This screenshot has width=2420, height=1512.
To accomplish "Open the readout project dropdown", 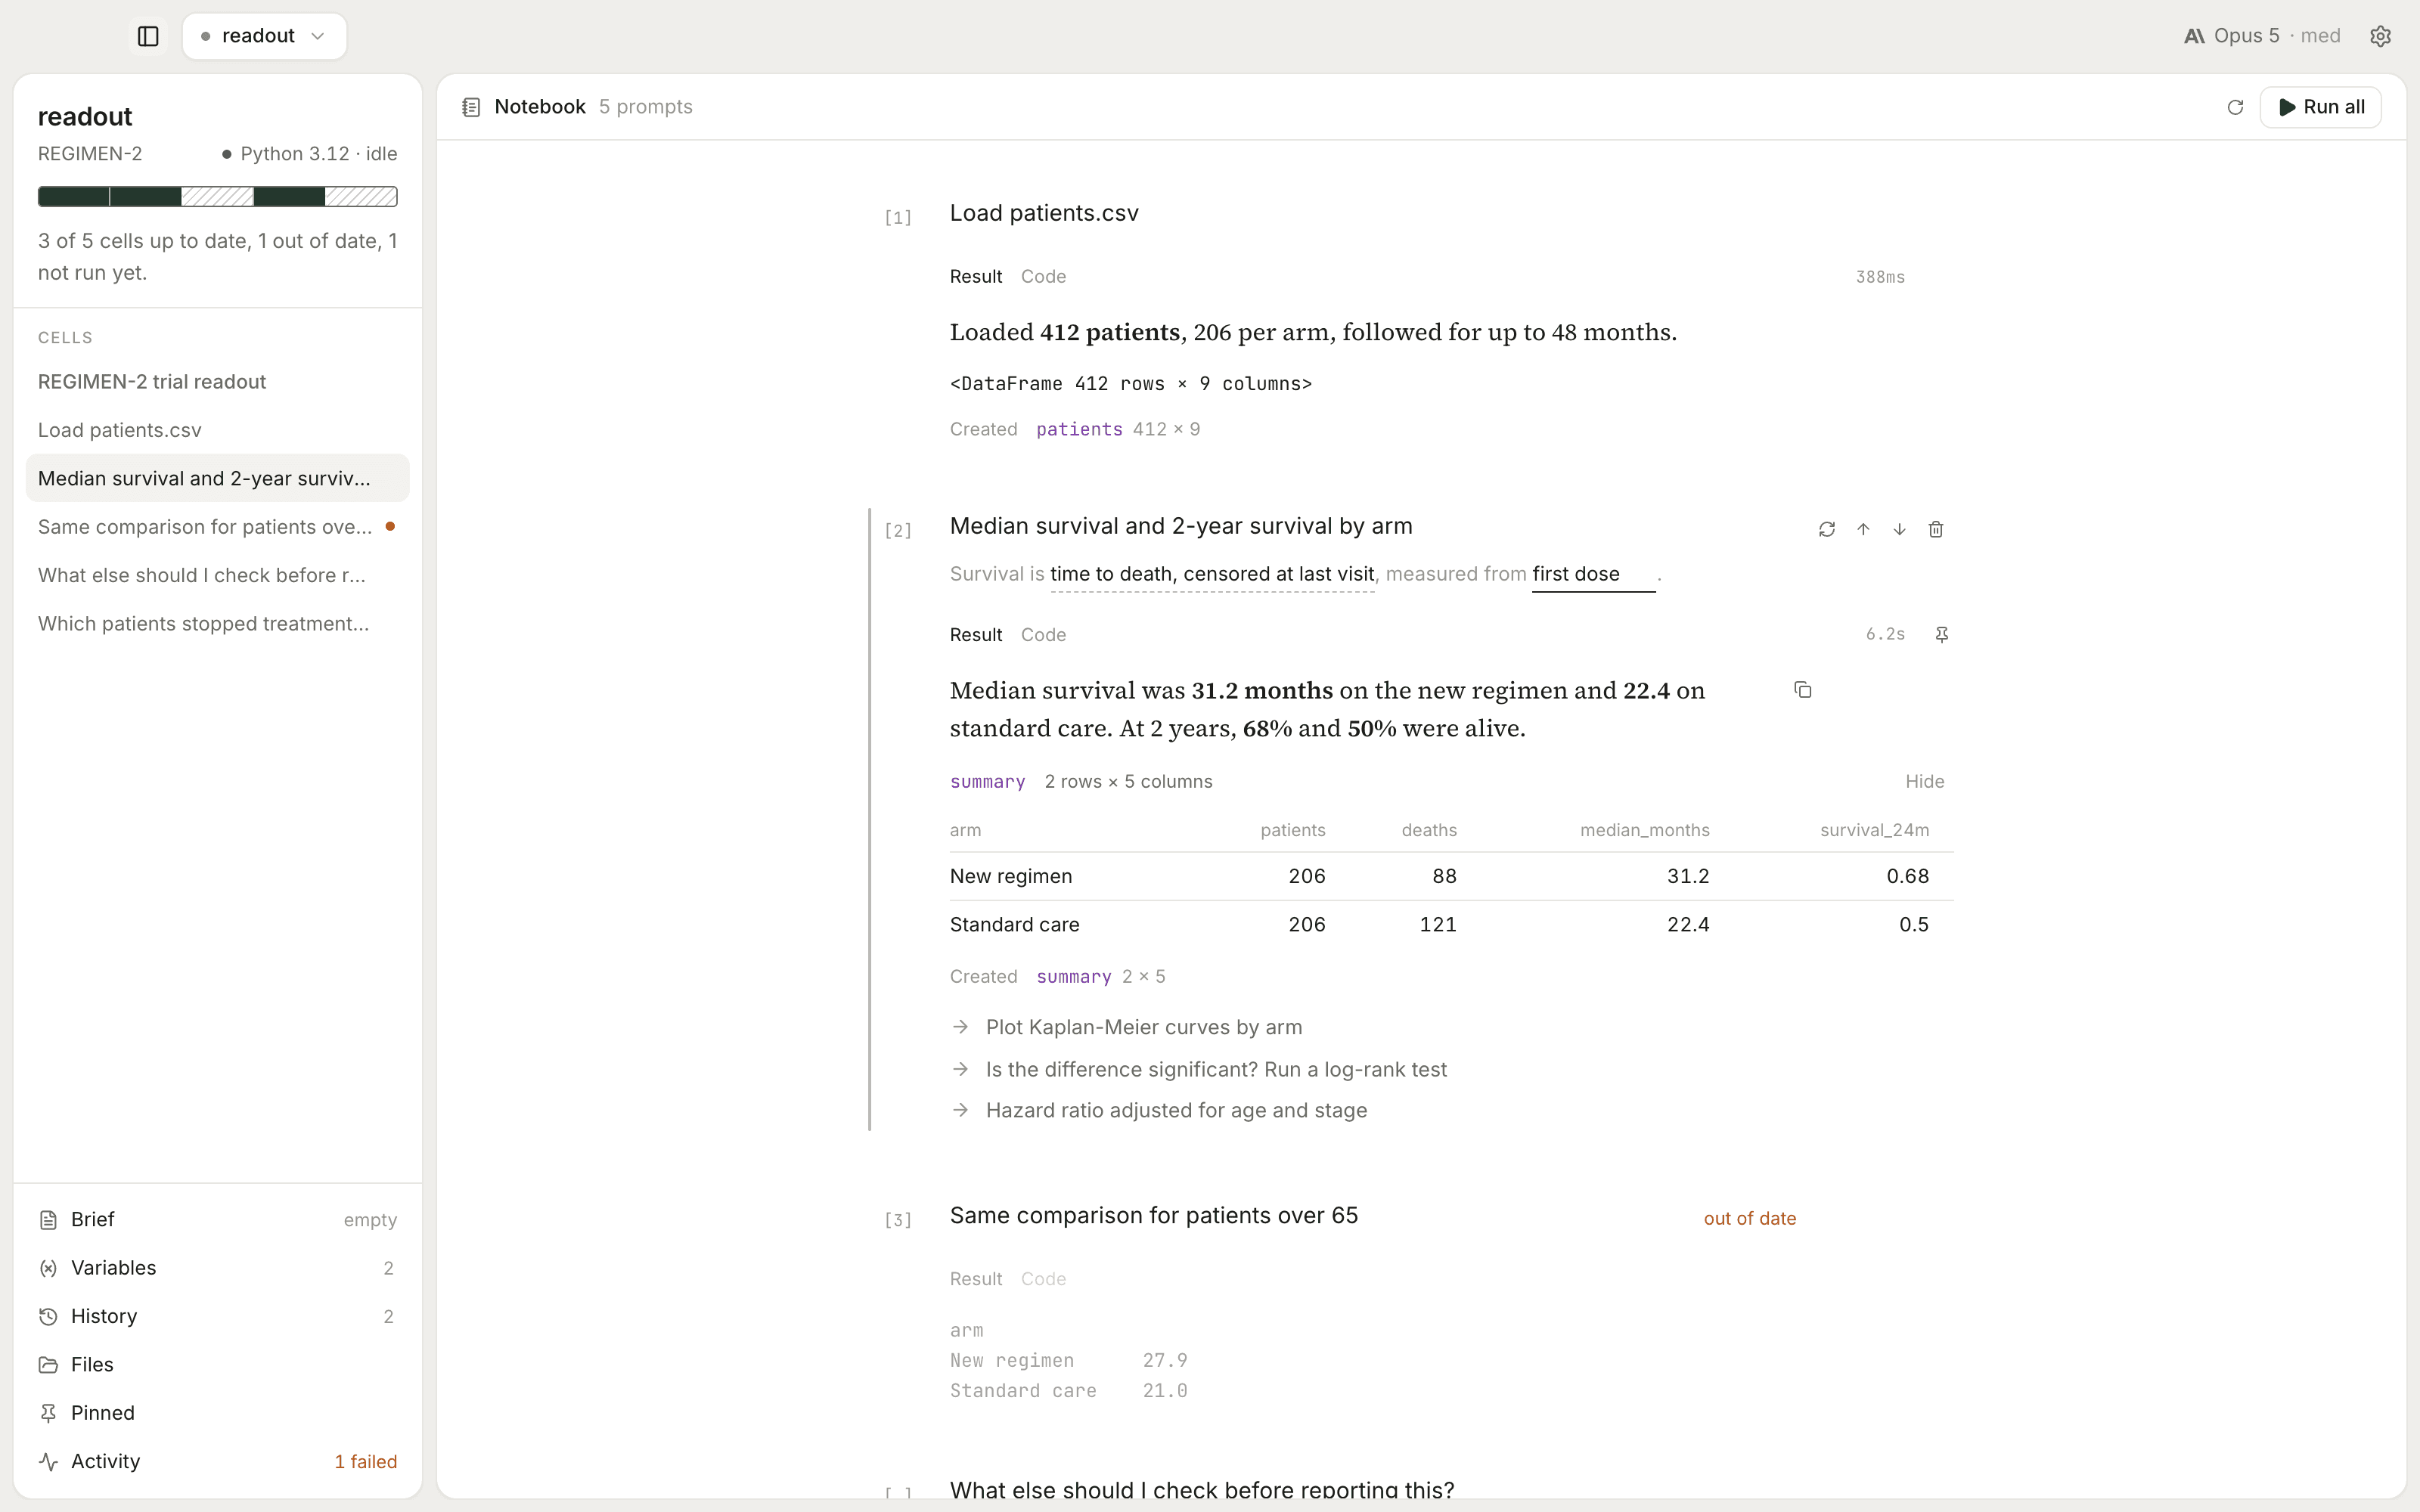I will (264, 36).
